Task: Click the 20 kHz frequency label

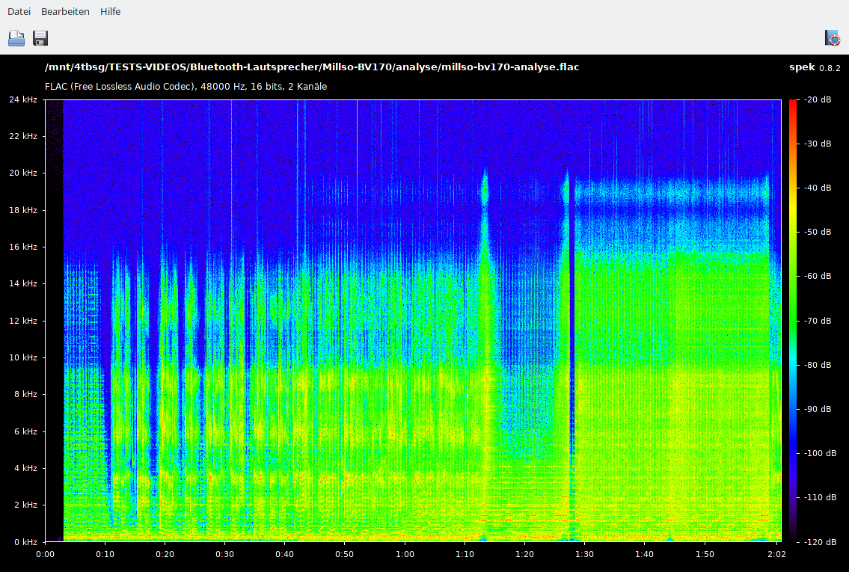Action: (x=23, y=173)
